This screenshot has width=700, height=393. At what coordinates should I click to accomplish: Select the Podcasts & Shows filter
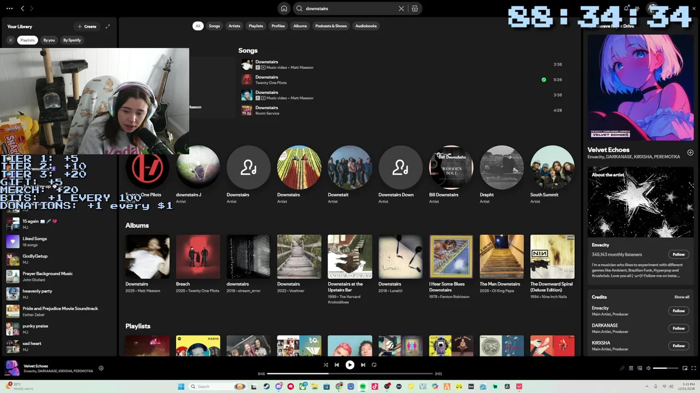[x=331, y=26]
